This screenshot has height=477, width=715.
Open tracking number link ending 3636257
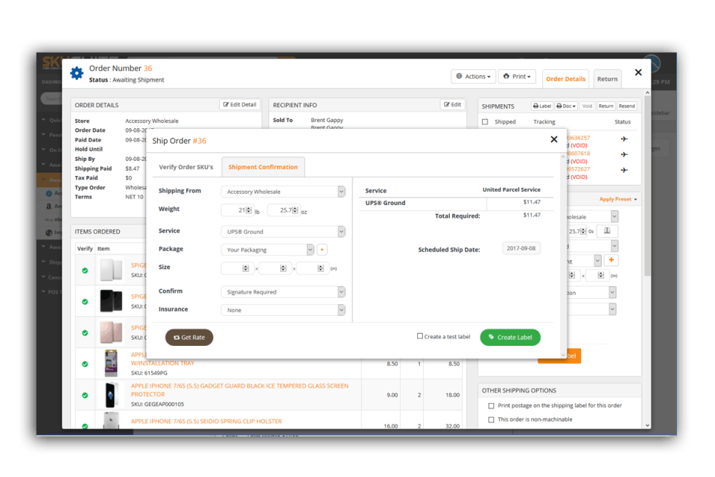tap(578, 138)
